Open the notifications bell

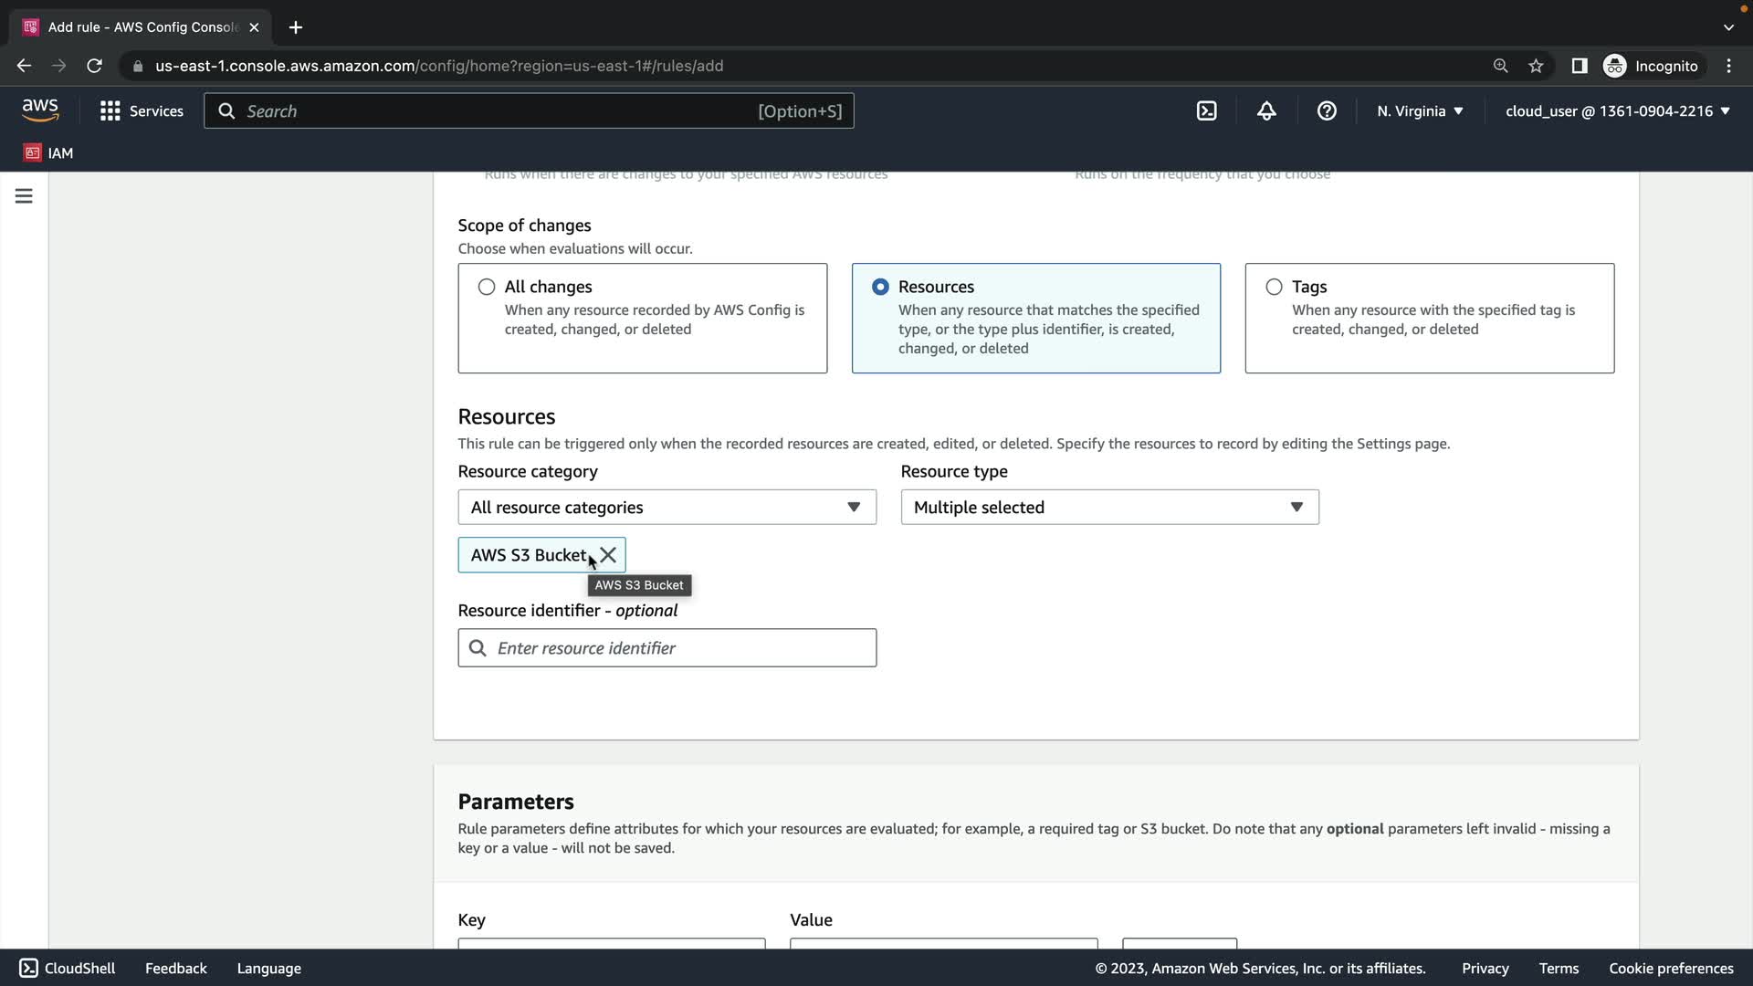[x=1266, y=110]
